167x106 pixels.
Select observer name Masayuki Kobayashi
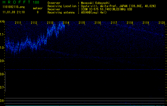95,3
